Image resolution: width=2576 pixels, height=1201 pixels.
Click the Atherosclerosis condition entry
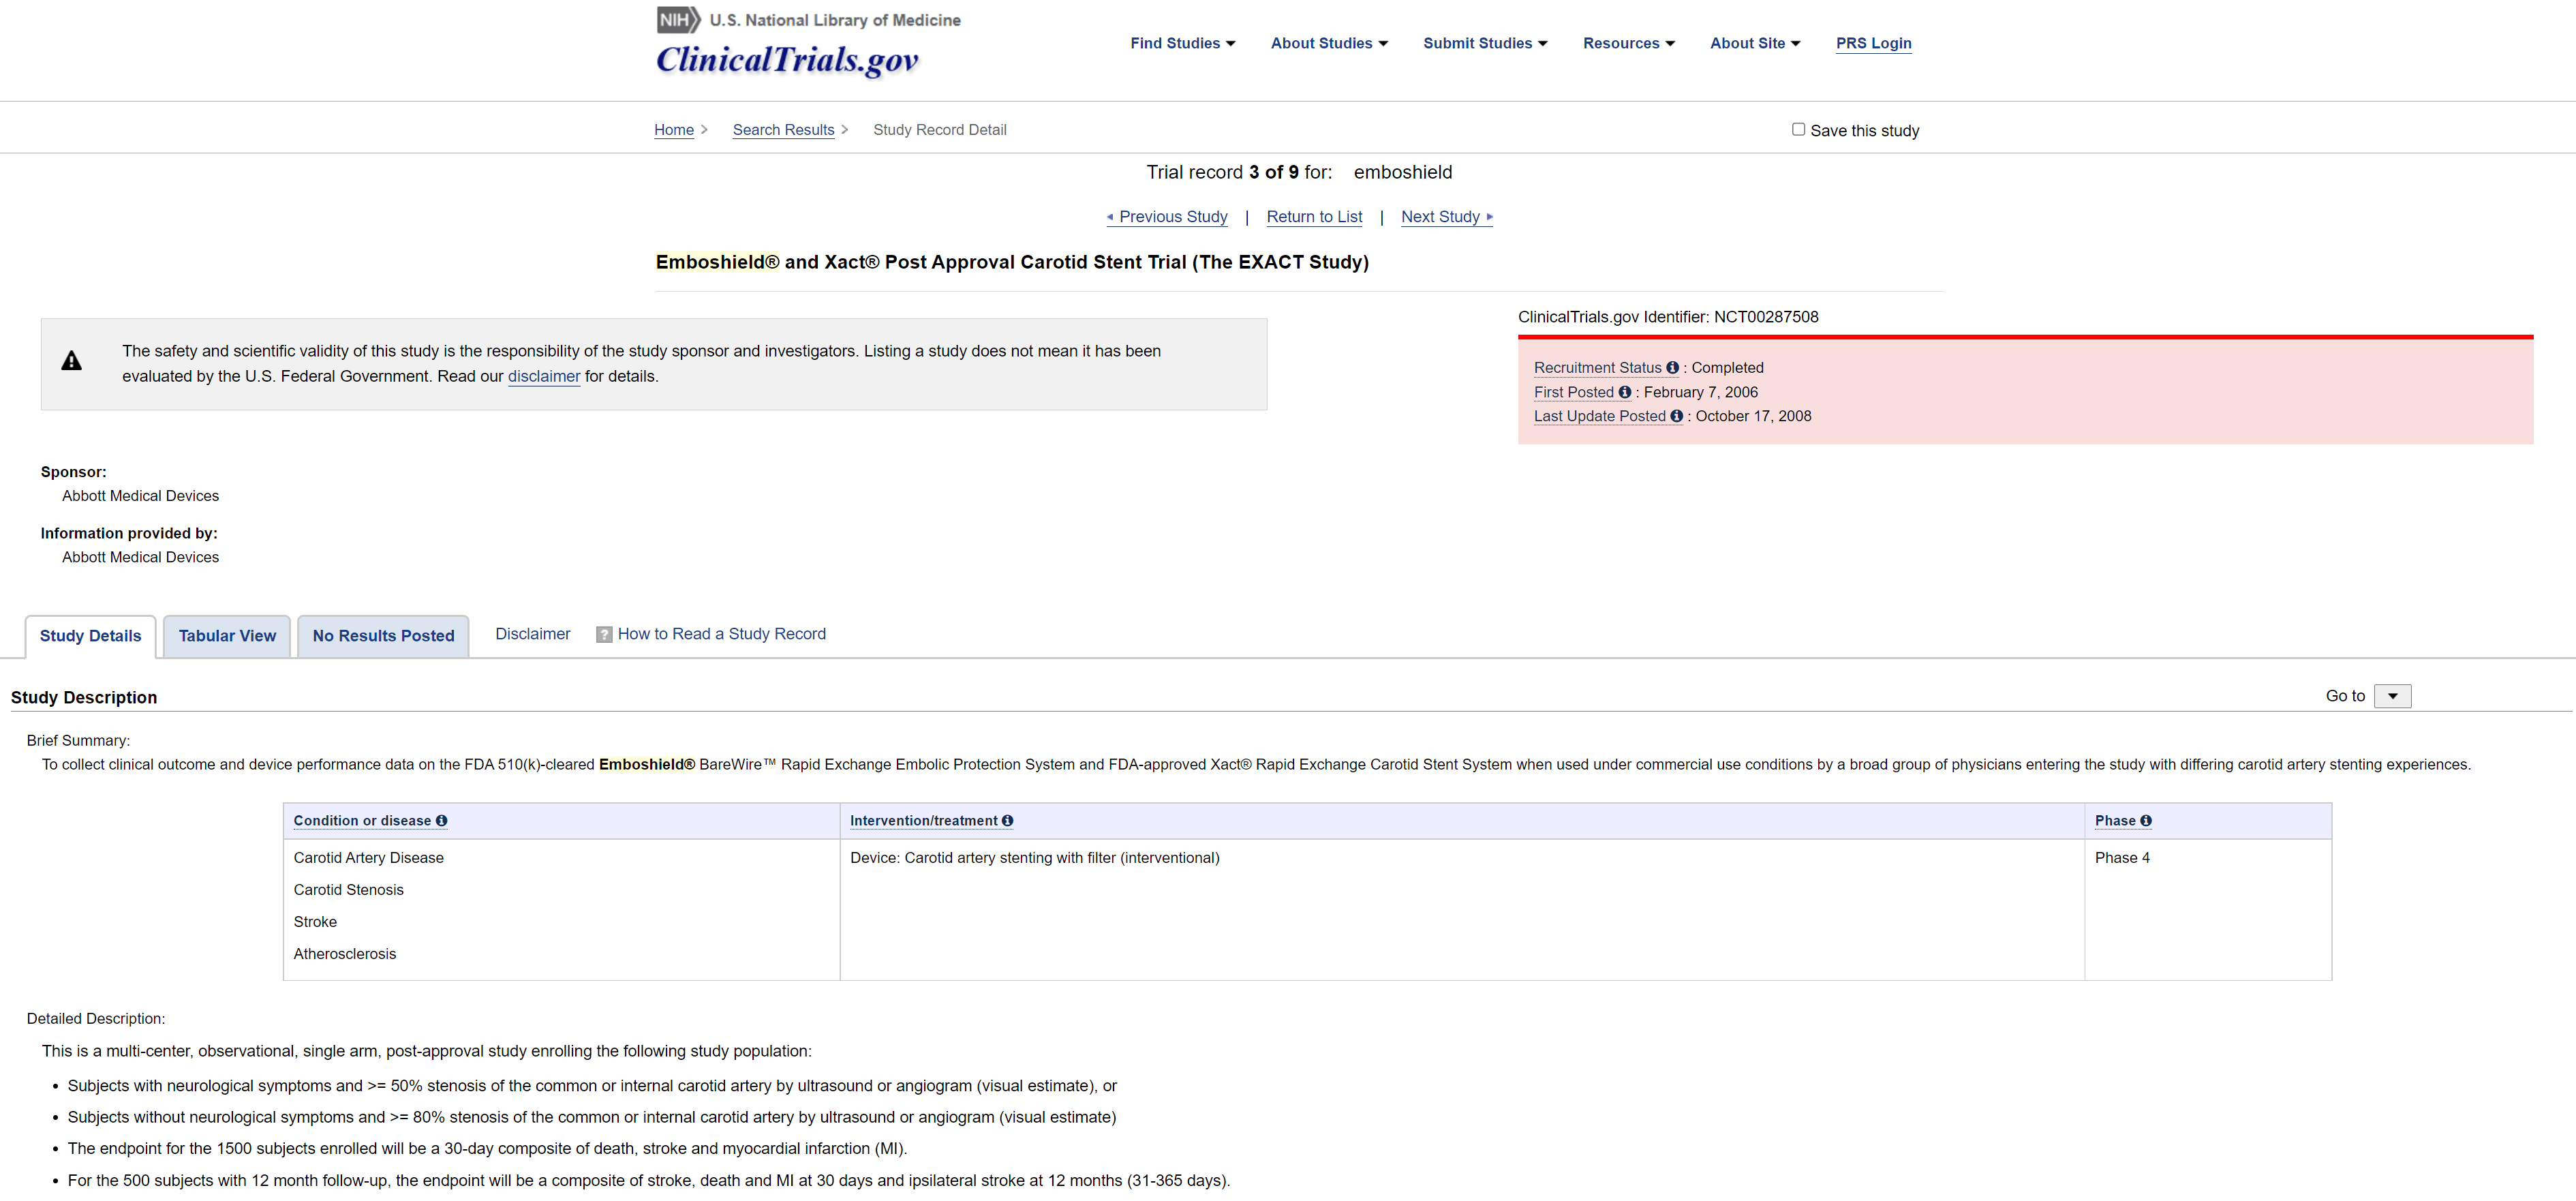click(345, 954)
